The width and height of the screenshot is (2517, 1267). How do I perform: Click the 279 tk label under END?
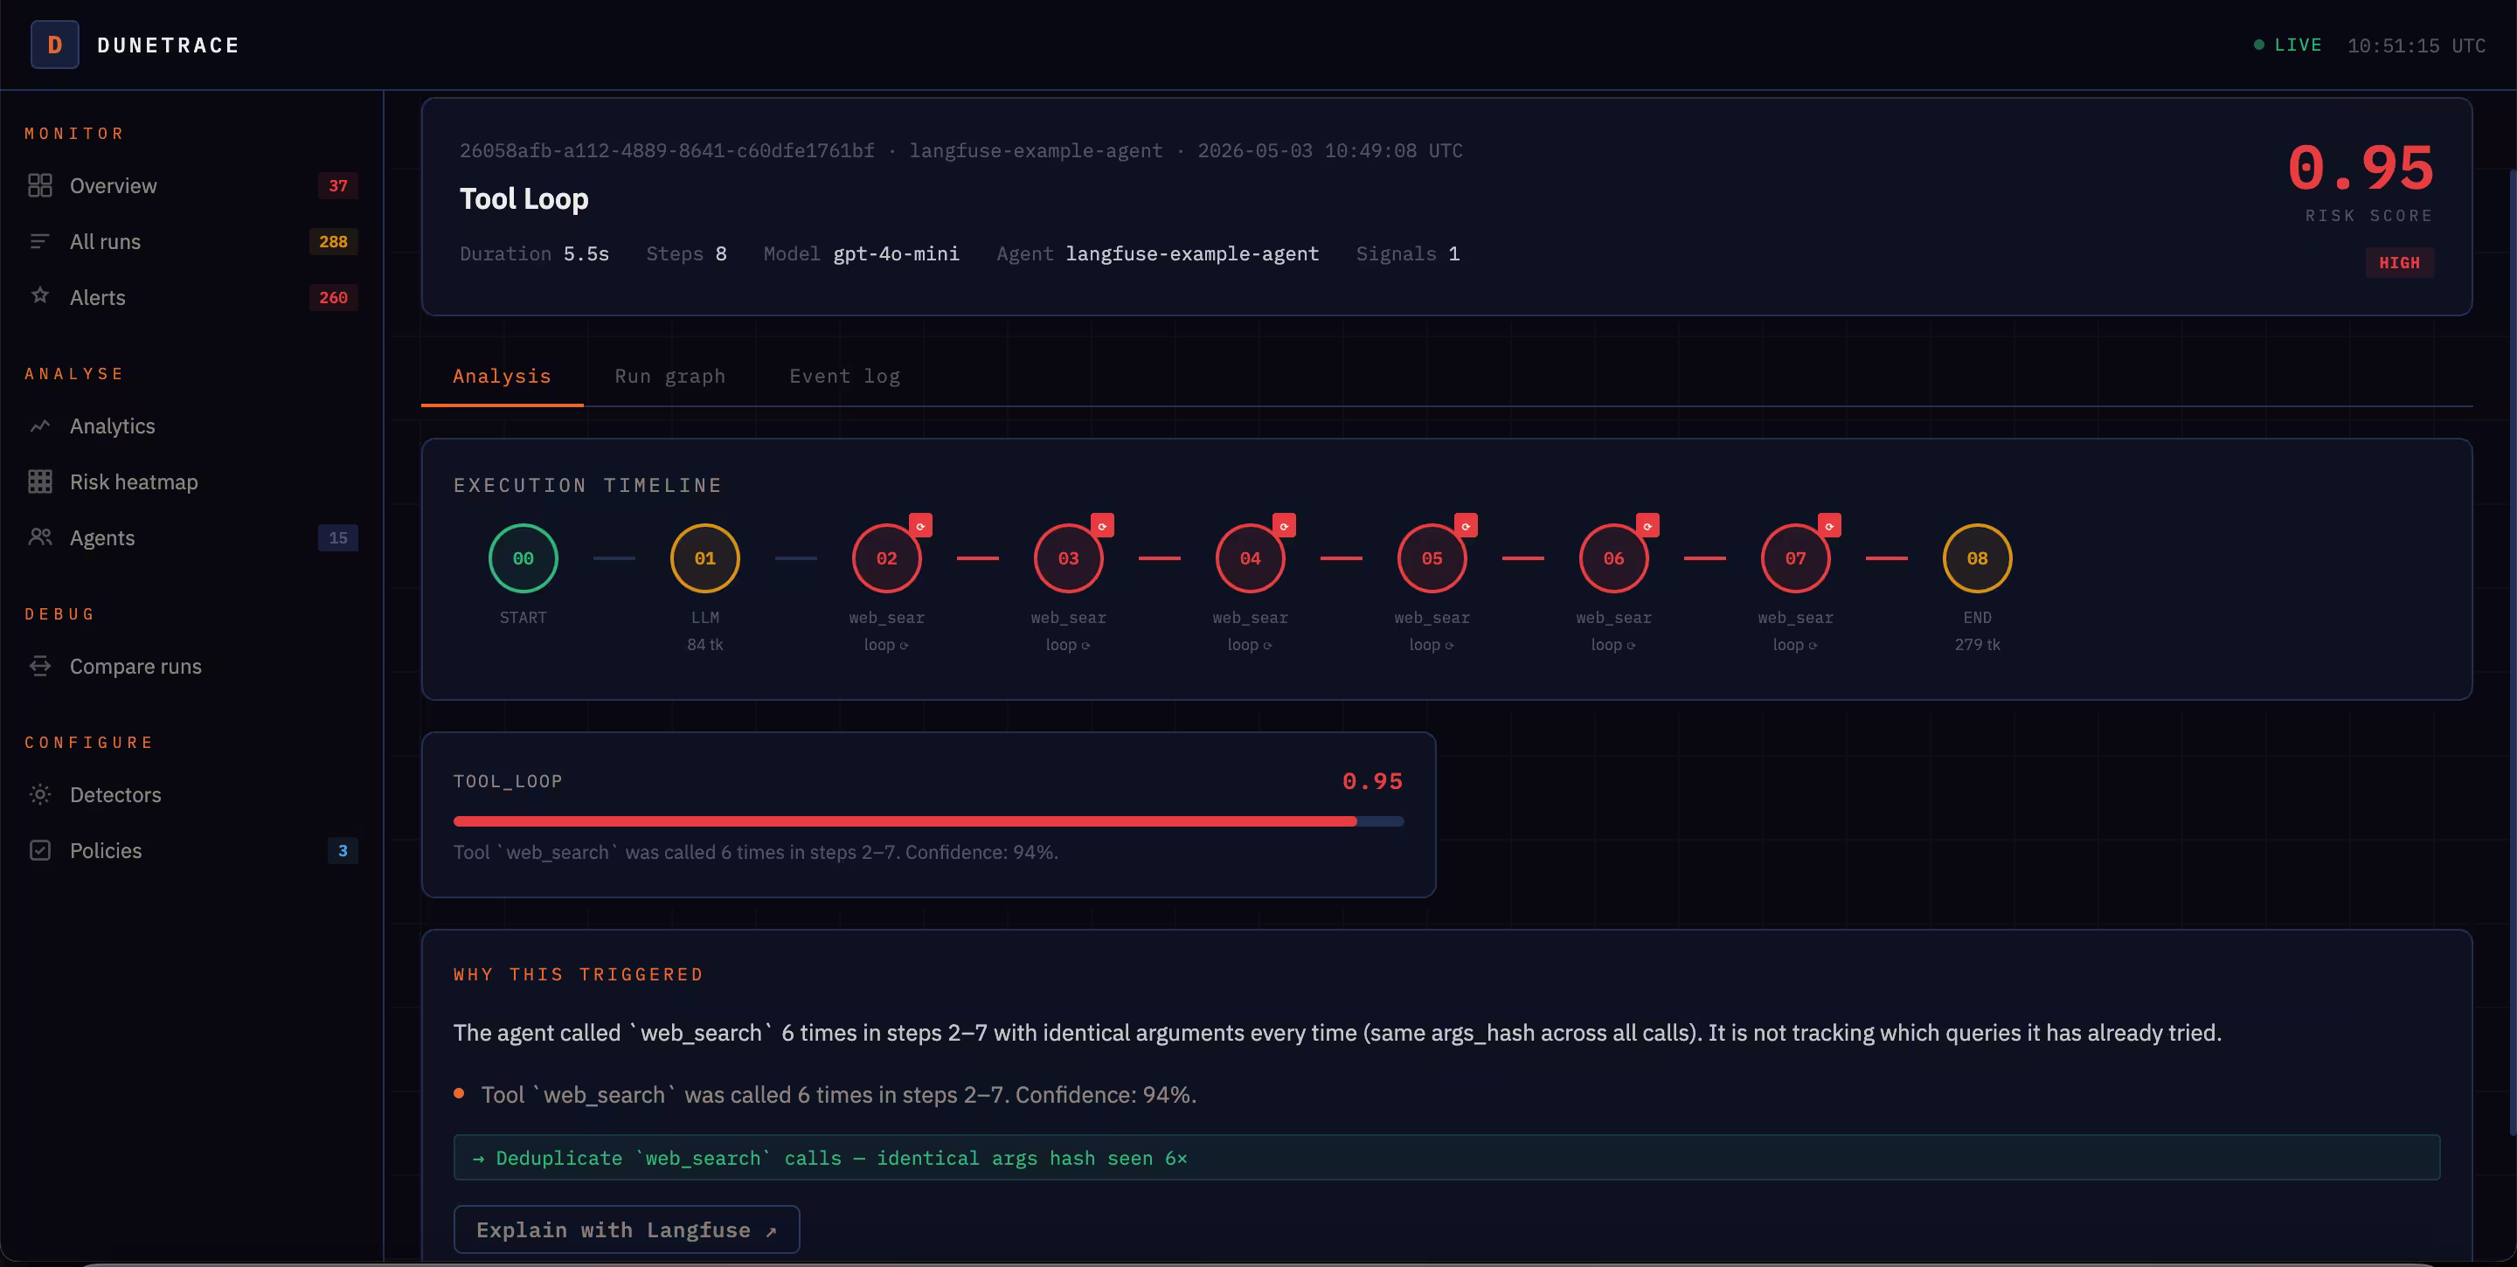(1978, 645)
